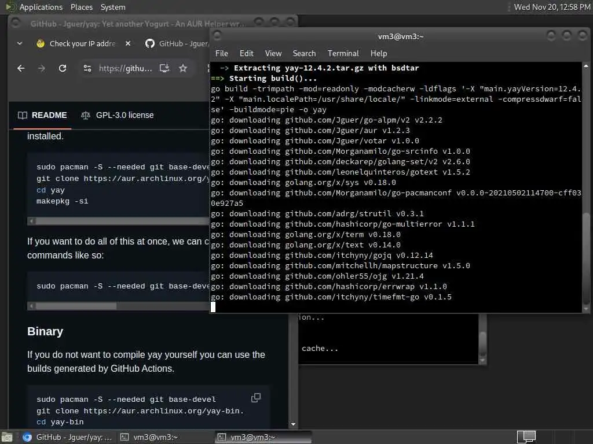Click the front terminal's vertical scrollbar thumb

click(x=586, y=258)
